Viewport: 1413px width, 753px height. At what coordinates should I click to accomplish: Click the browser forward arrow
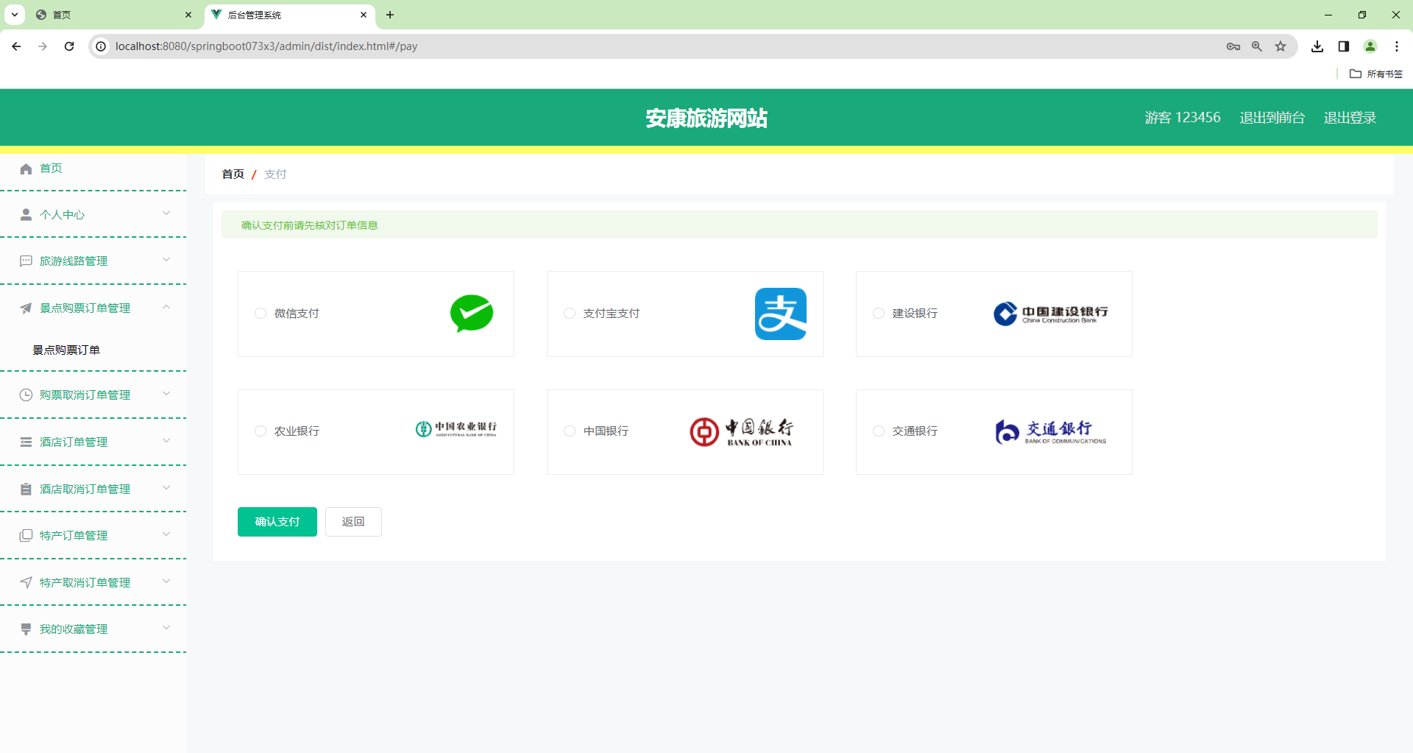[x=43, y=46]
